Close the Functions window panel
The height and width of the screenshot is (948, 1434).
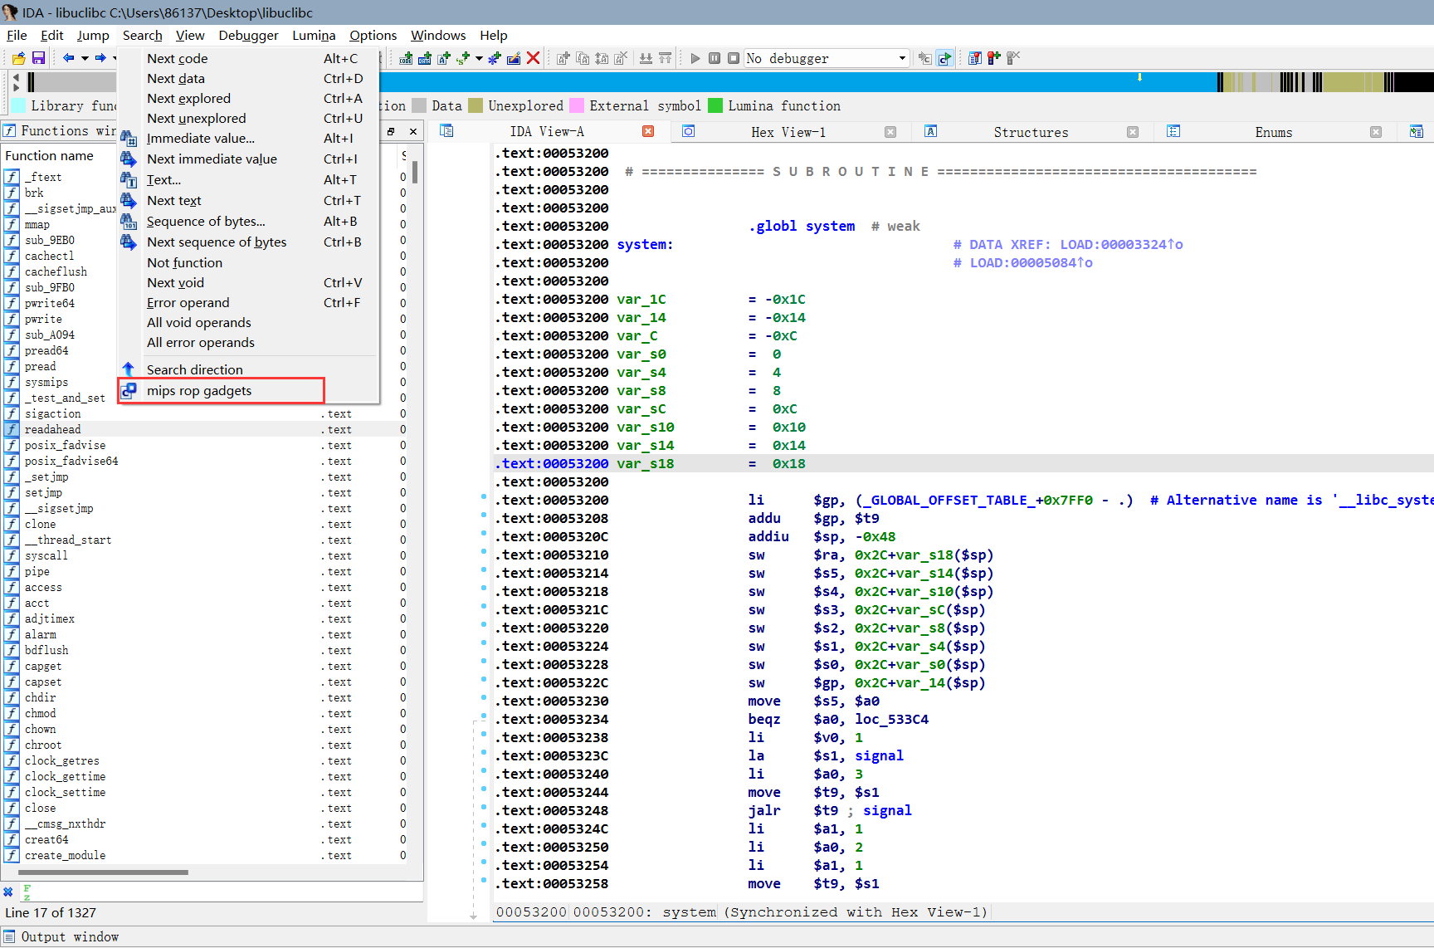point(413,131)
